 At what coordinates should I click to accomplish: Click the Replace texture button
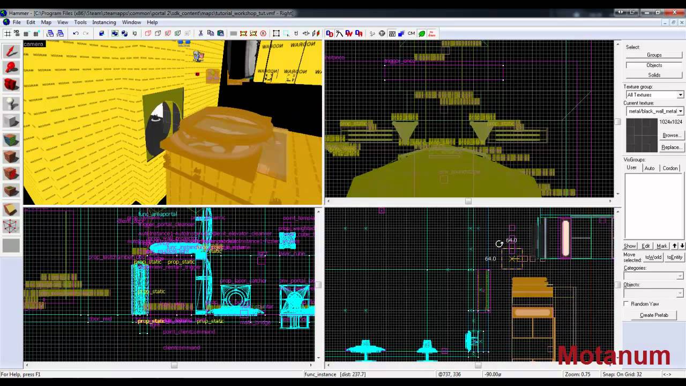[671, 147]
